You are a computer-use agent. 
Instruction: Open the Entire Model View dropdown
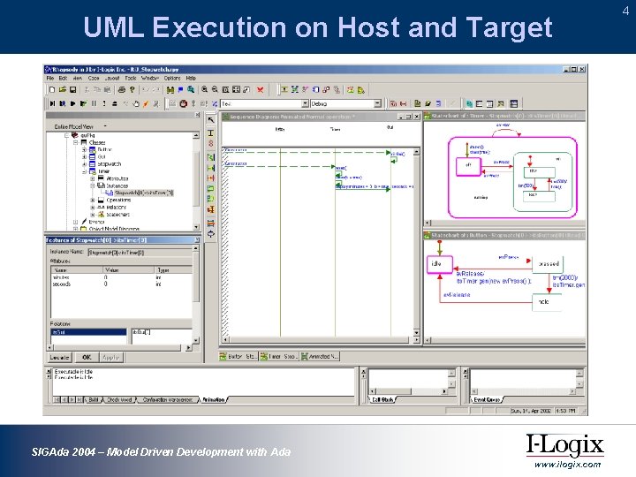tap(105, 126)
